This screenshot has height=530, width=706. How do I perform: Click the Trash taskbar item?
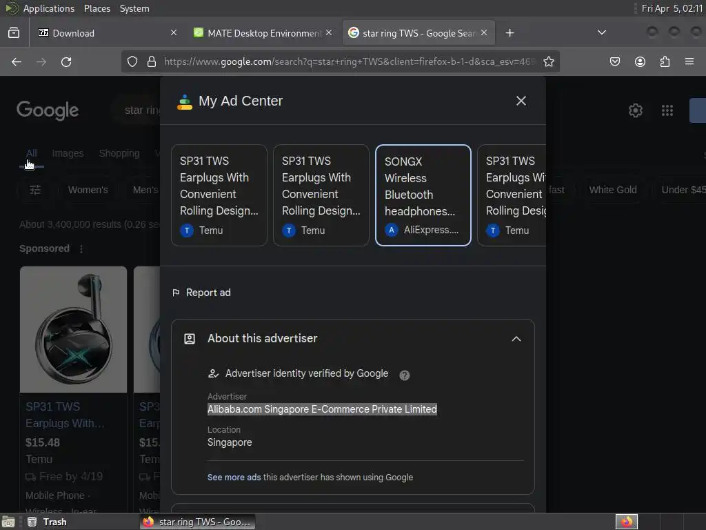(47, 522)
